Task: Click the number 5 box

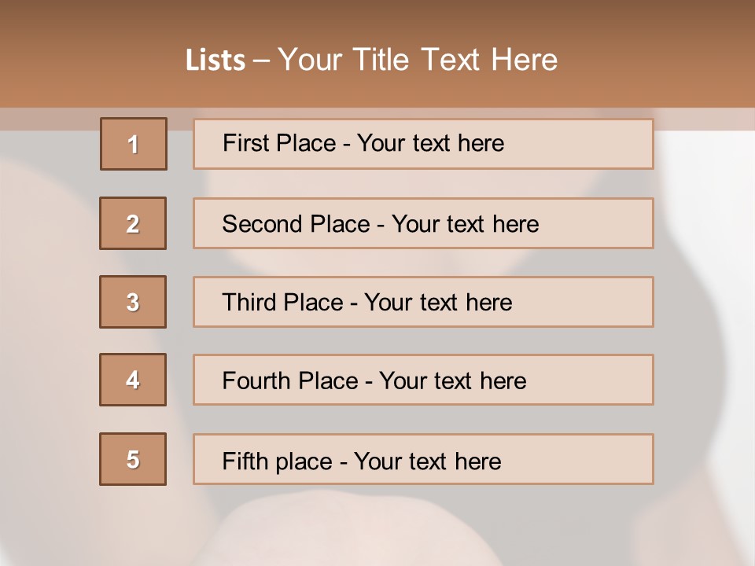Action: coord(133,459)
